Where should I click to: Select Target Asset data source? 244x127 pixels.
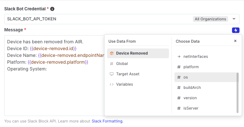138,74
